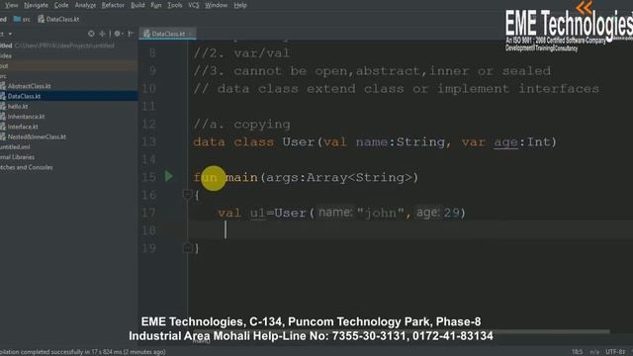The height and width of the screenshot is (356, 633).
Task: Click the green Run gutter icon beside main
Action: click(x=169, y=176)
